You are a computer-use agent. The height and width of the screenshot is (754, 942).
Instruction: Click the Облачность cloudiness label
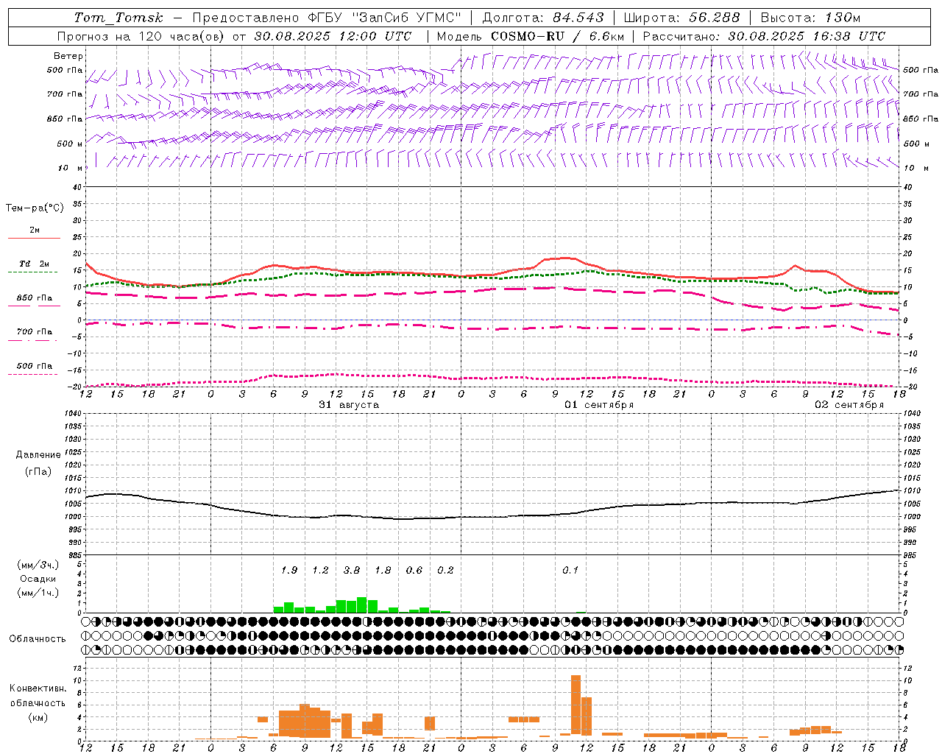click(x=38, y=639)
